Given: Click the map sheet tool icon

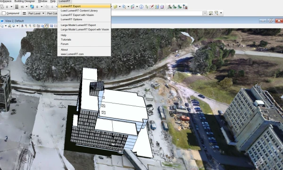Looking at the screenshot, I should 133,7.
